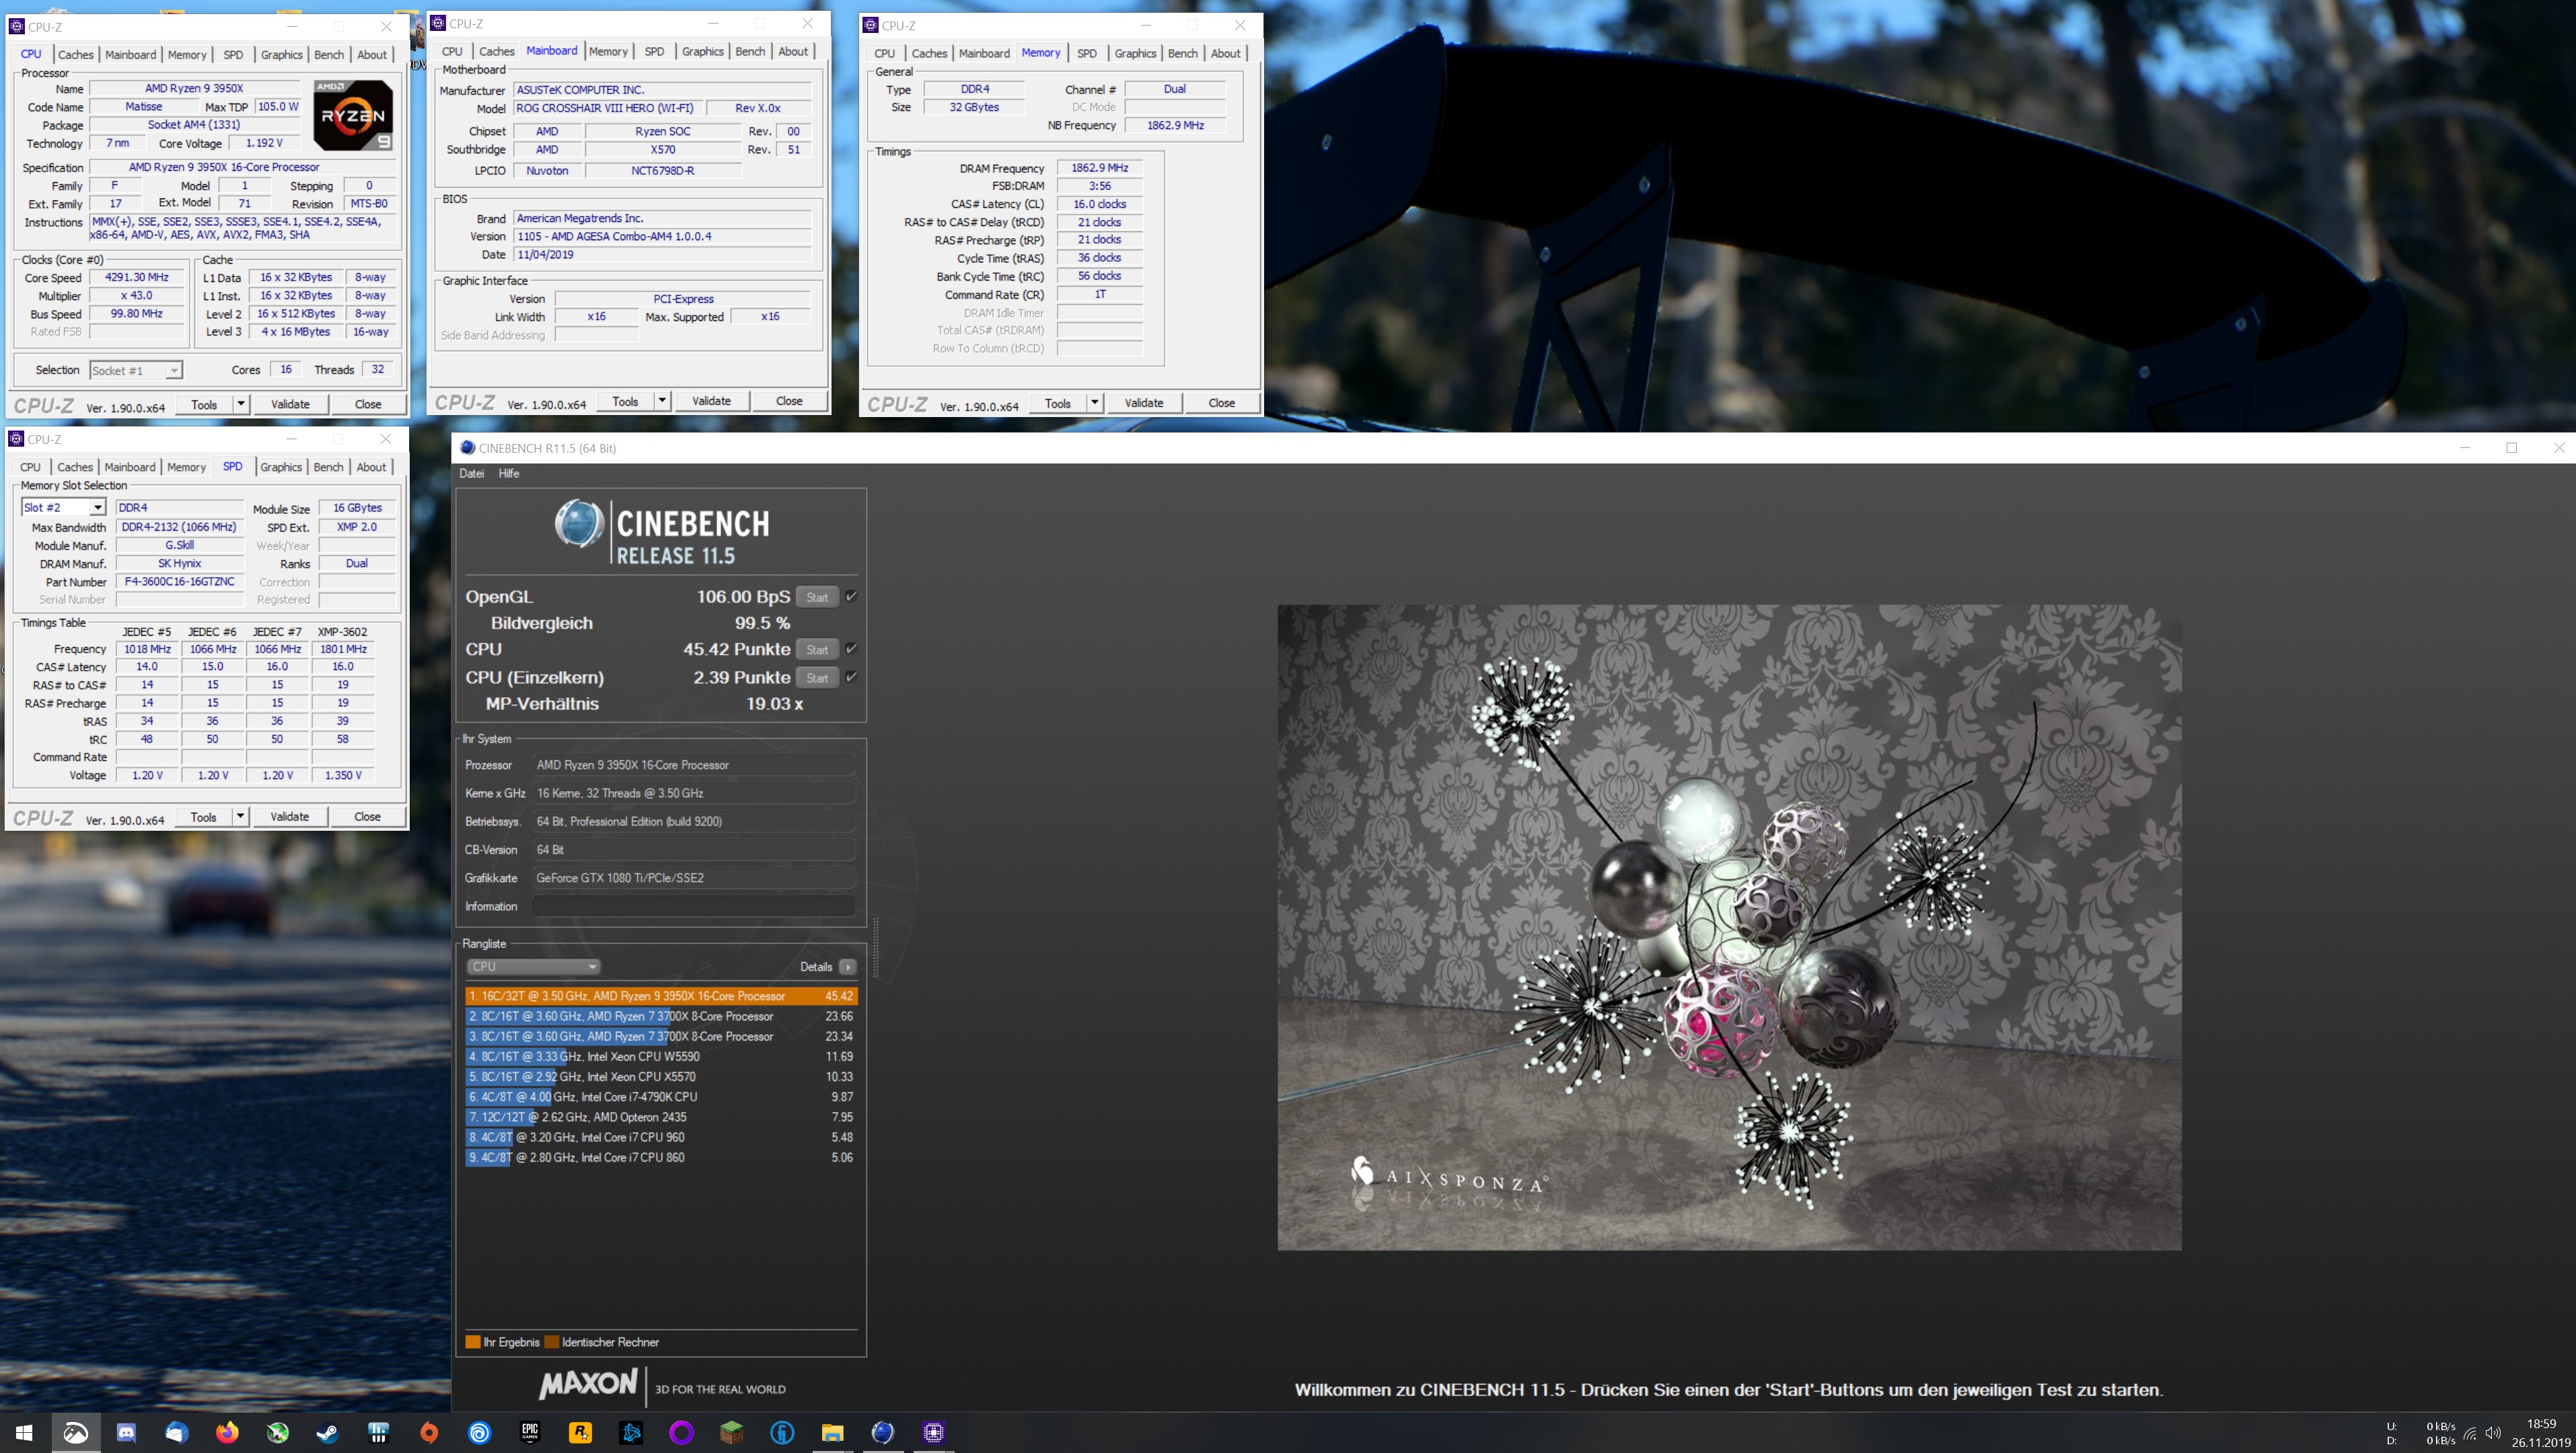Open the Windows Start menu
Screen dimensions: 2576x1453
coord(25,1432)
